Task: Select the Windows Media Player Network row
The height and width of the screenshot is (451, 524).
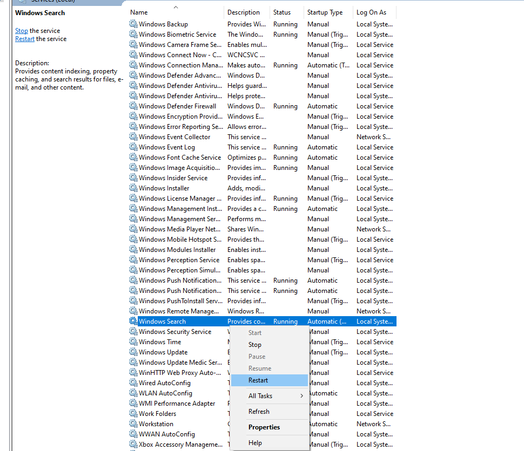Action: click(x=263, y=229)
